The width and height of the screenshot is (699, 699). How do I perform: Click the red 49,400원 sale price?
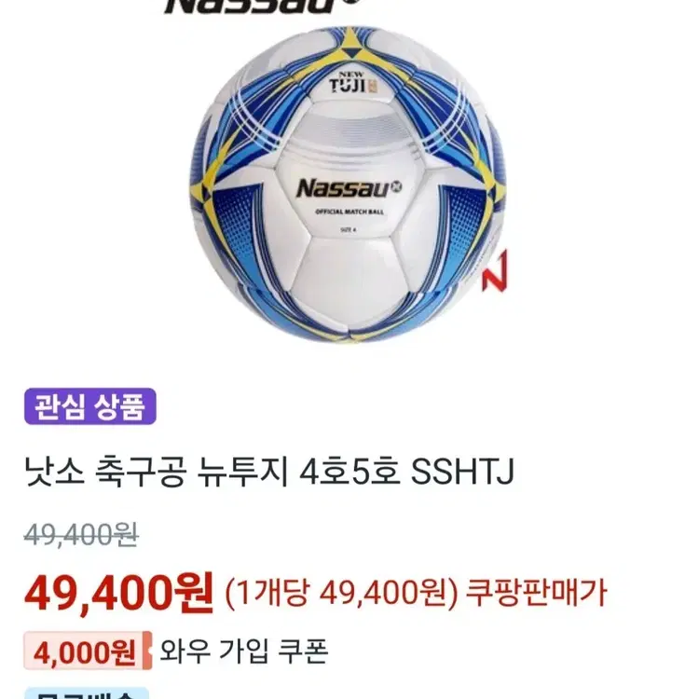[118, 594]
